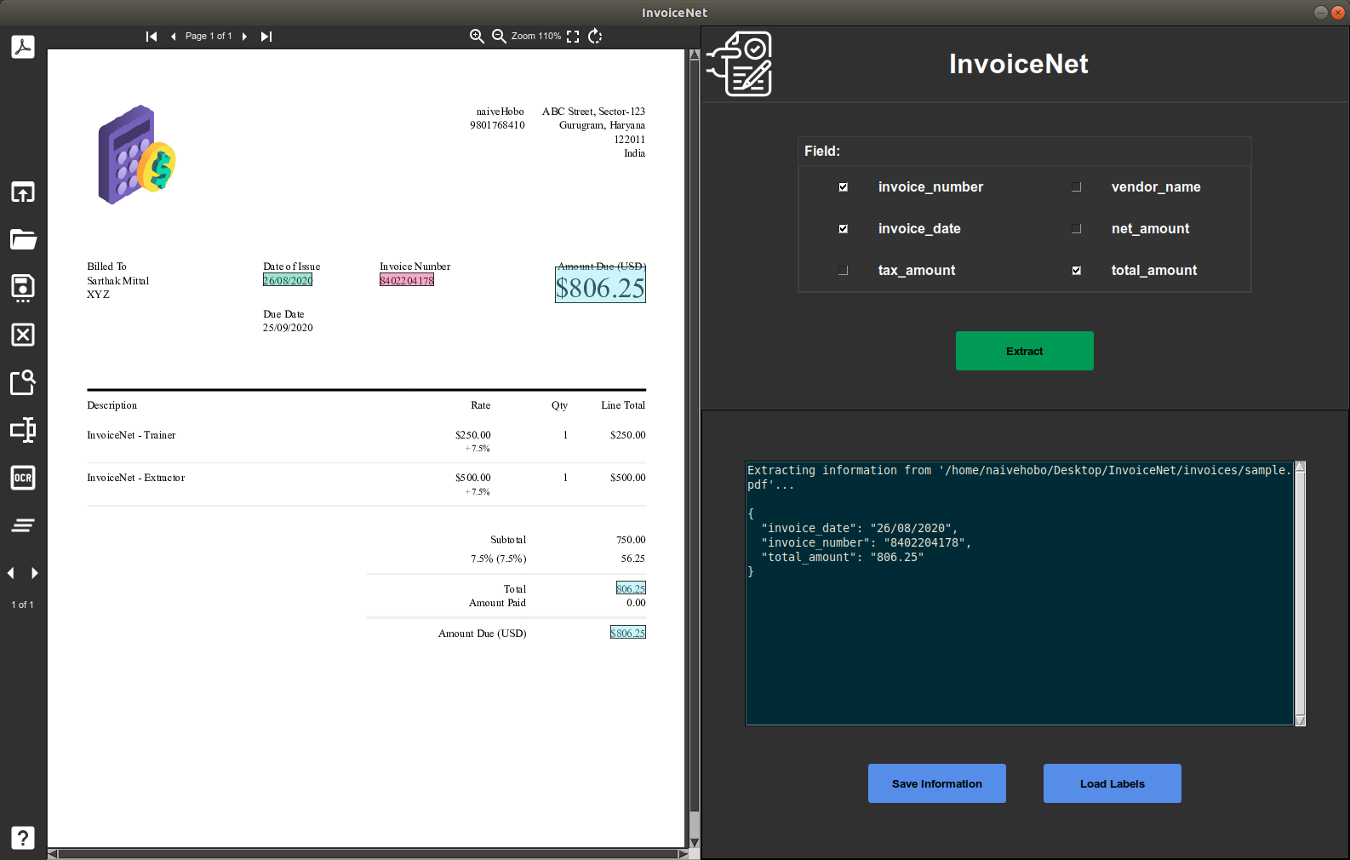Screen dimensions: 1350x860
Task: Click the Save Information button
Action: tap(937, 783)
